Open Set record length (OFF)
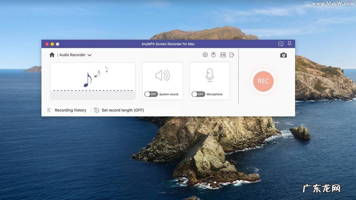 pos(123,110)
